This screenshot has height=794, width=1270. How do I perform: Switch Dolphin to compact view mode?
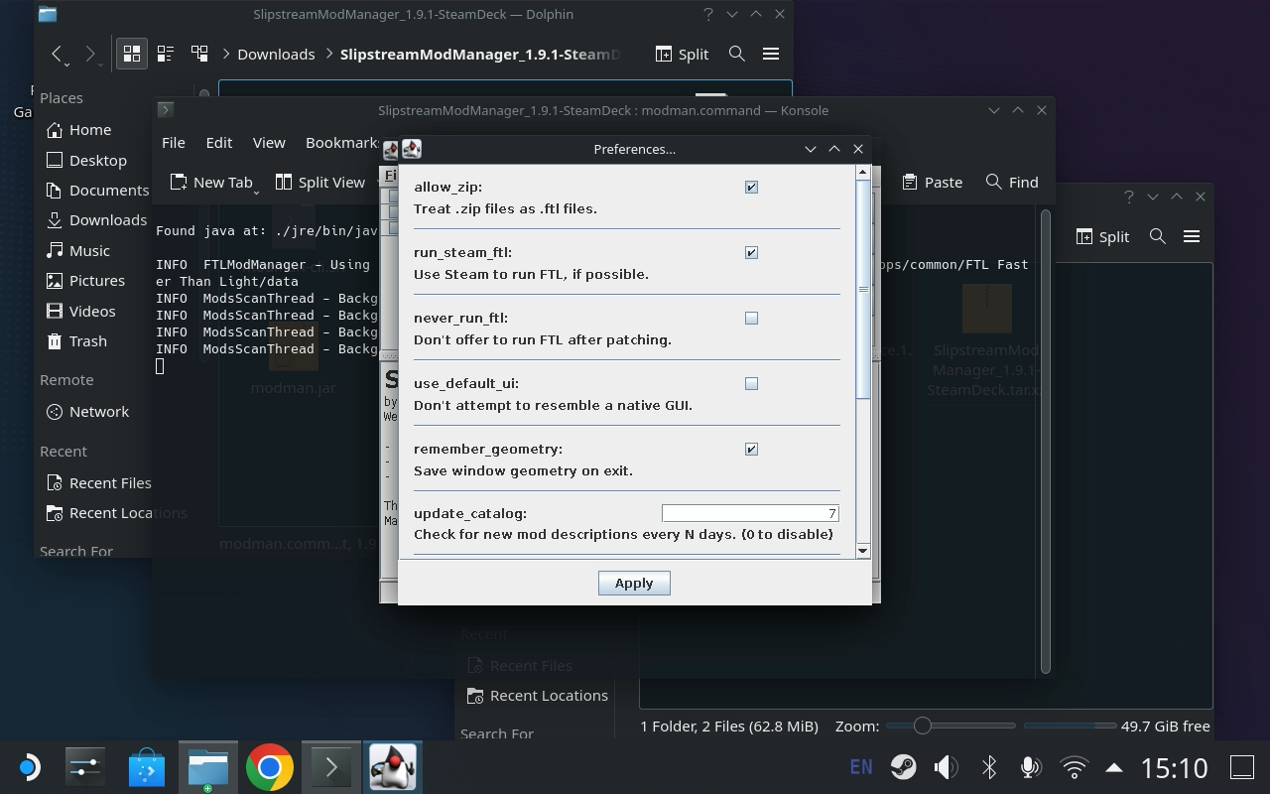[166, 54]
